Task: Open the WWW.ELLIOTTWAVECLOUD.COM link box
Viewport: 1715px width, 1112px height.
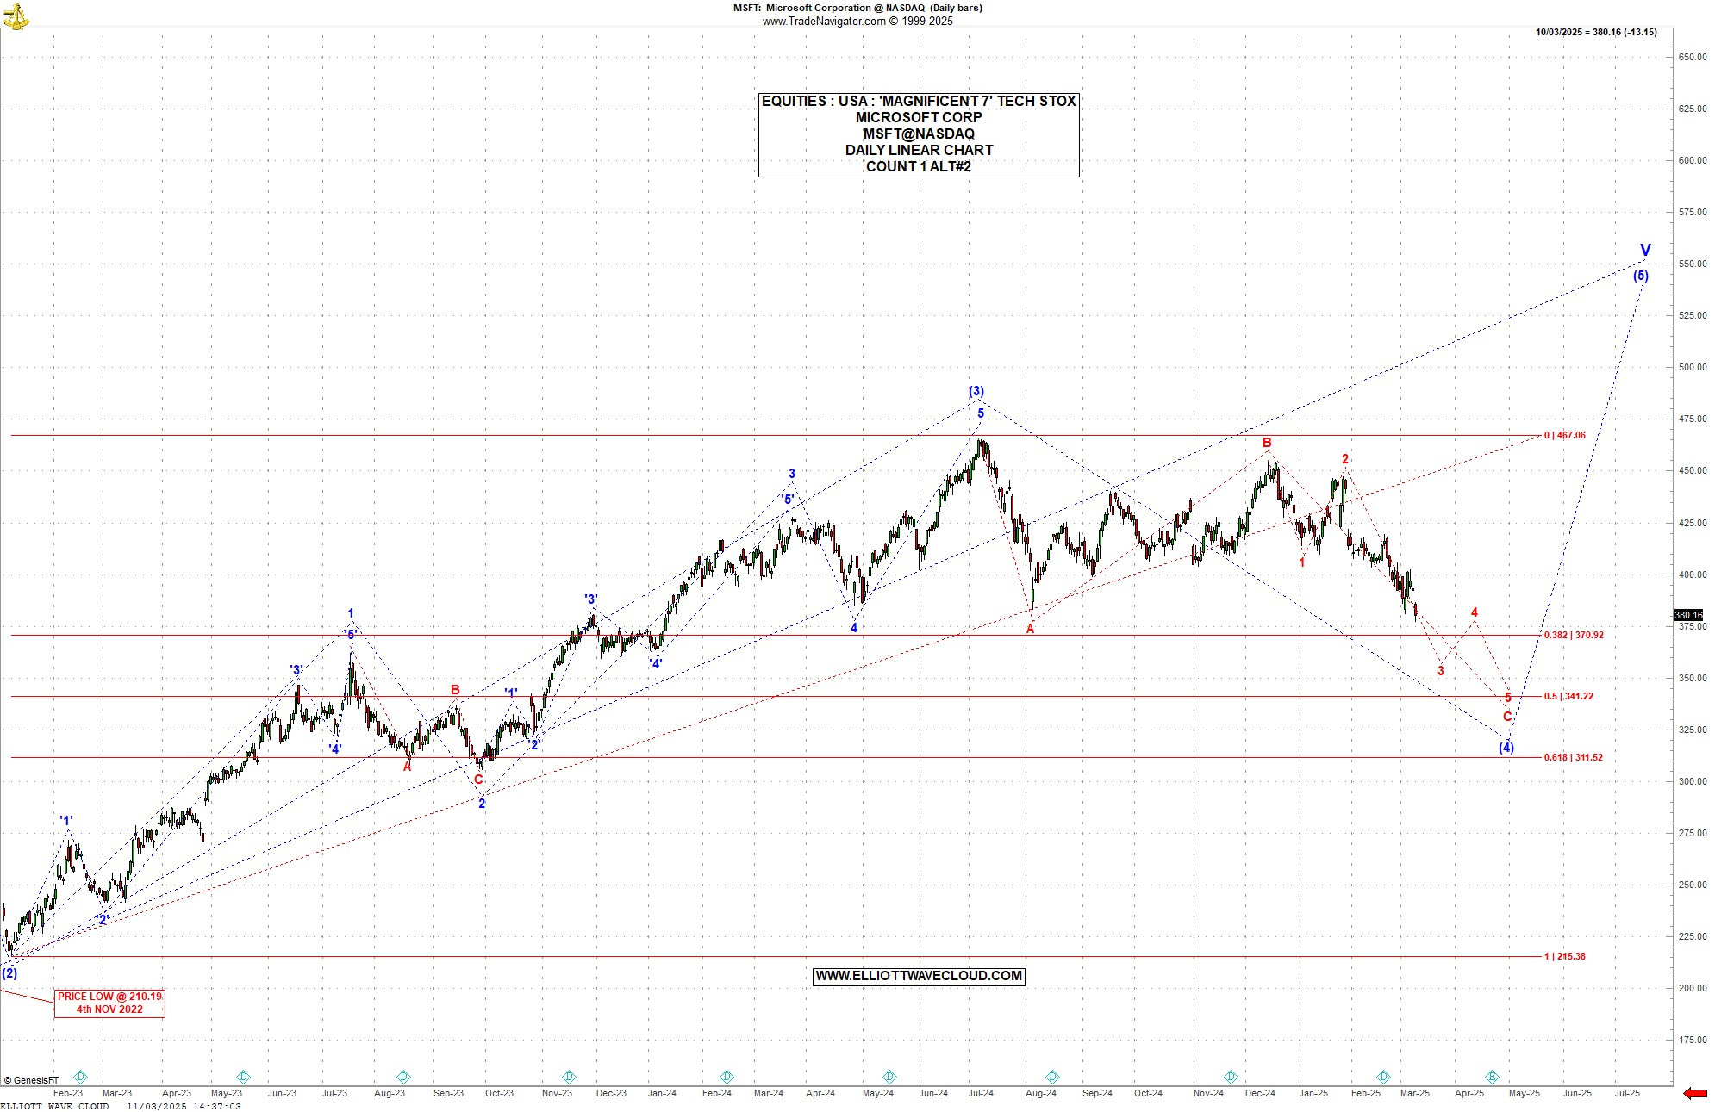Action: click(x=919, y=976)
